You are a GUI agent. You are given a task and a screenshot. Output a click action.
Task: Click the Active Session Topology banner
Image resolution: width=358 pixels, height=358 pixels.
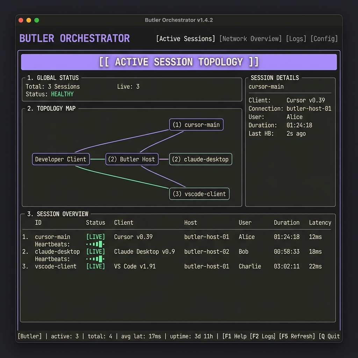coord(179,62)
